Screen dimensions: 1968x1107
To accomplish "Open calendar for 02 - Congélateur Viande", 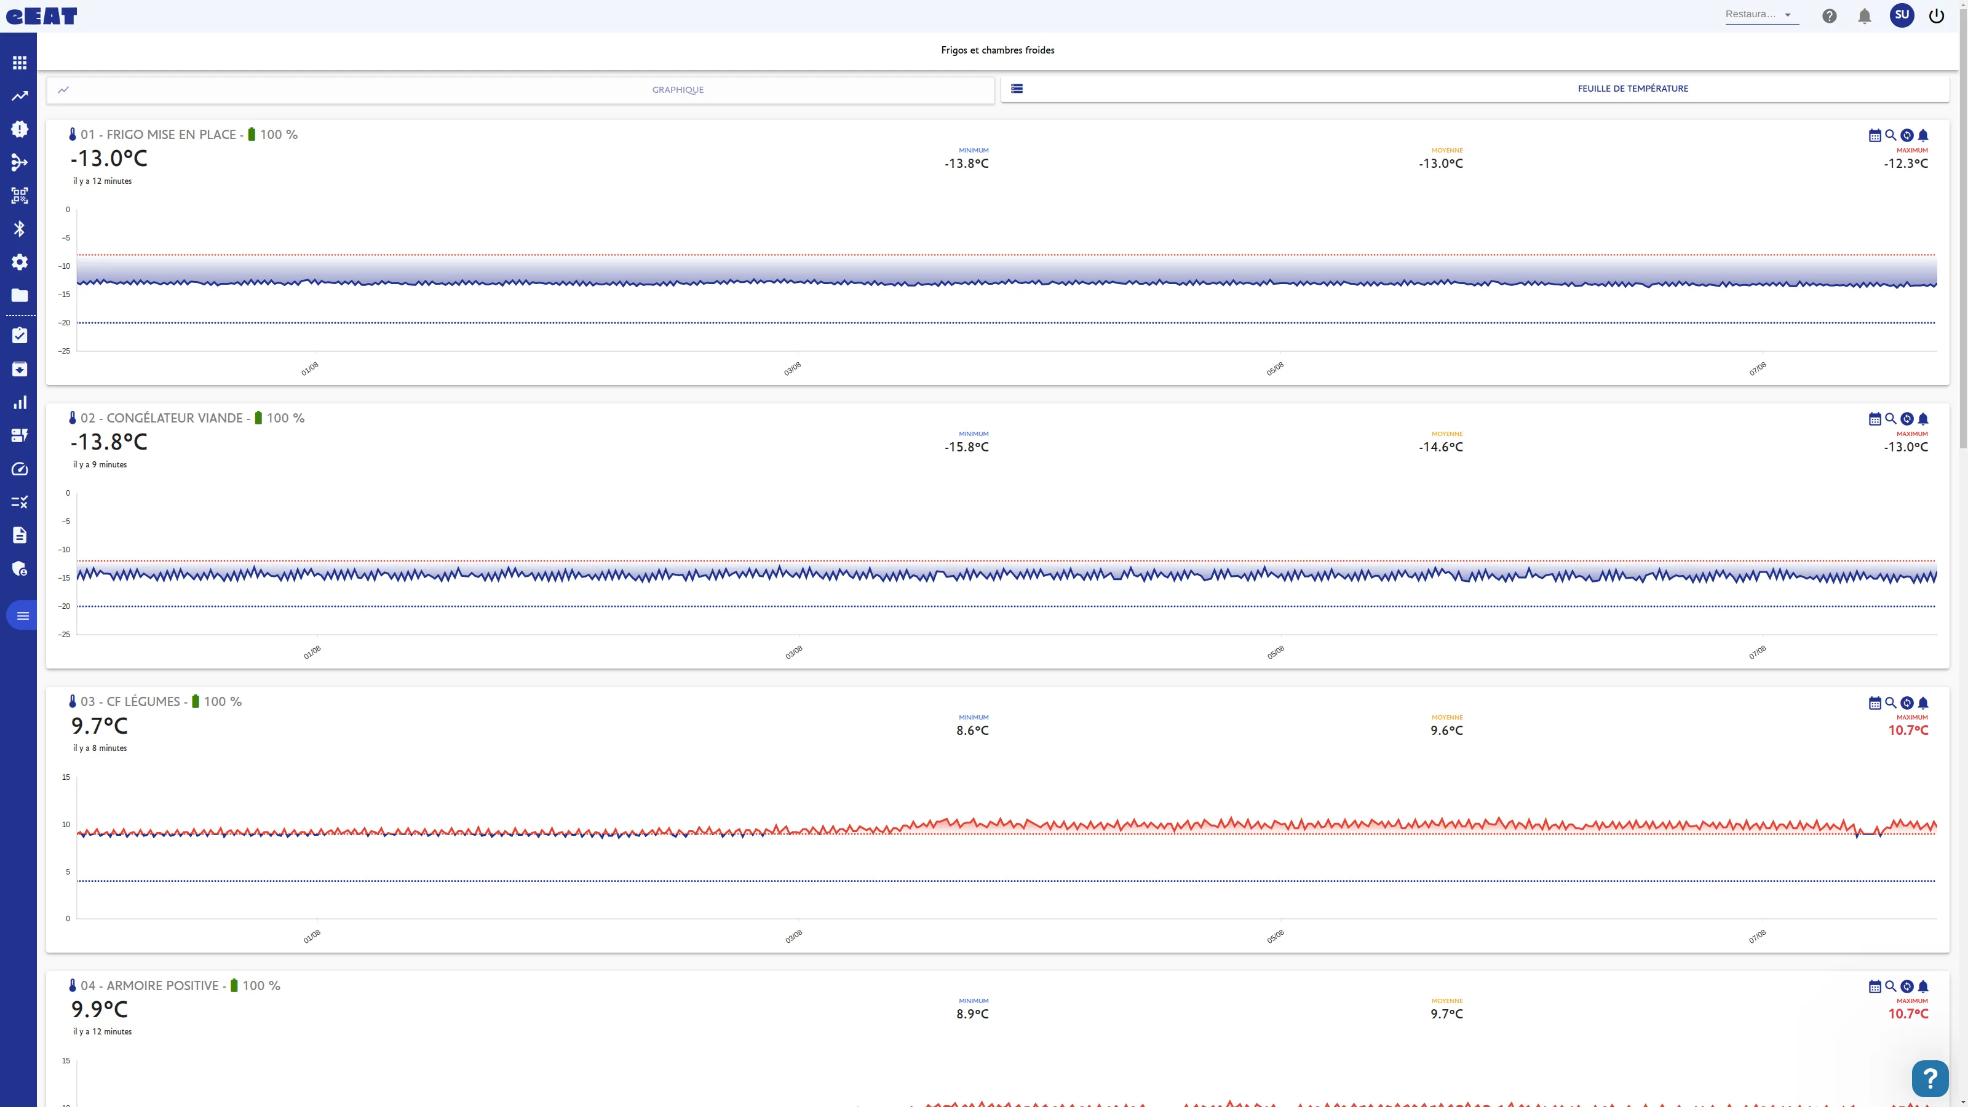I will (x=1875, y=419).
